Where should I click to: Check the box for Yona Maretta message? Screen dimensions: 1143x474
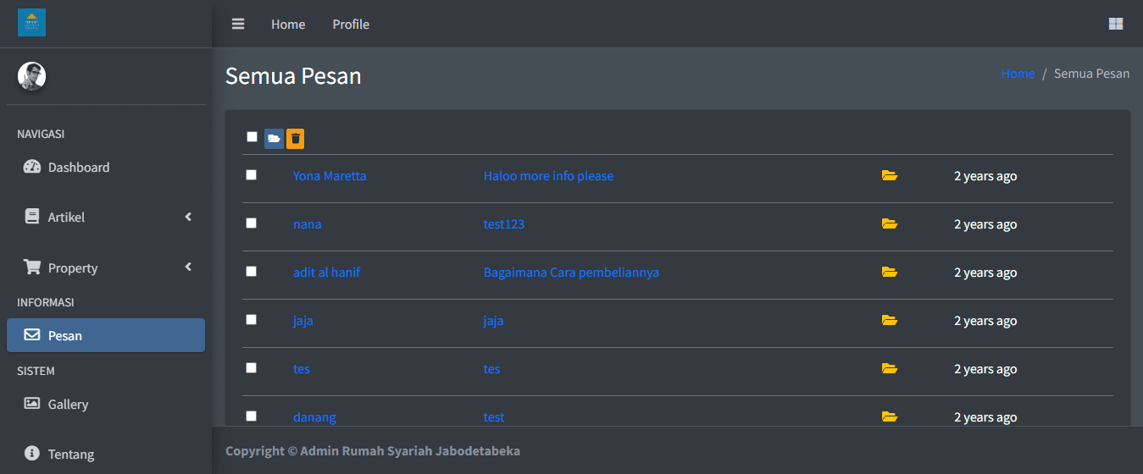pyautogui.click(x=251, y=175)
